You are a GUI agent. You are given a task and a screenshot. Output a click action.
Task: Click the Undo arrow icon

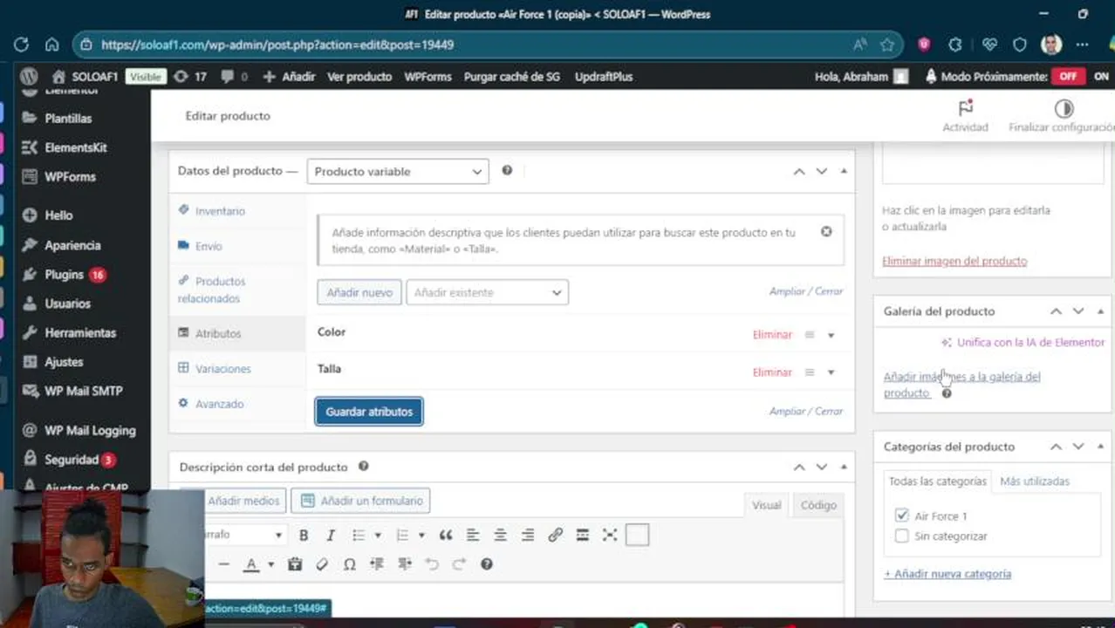click(432, 564)
